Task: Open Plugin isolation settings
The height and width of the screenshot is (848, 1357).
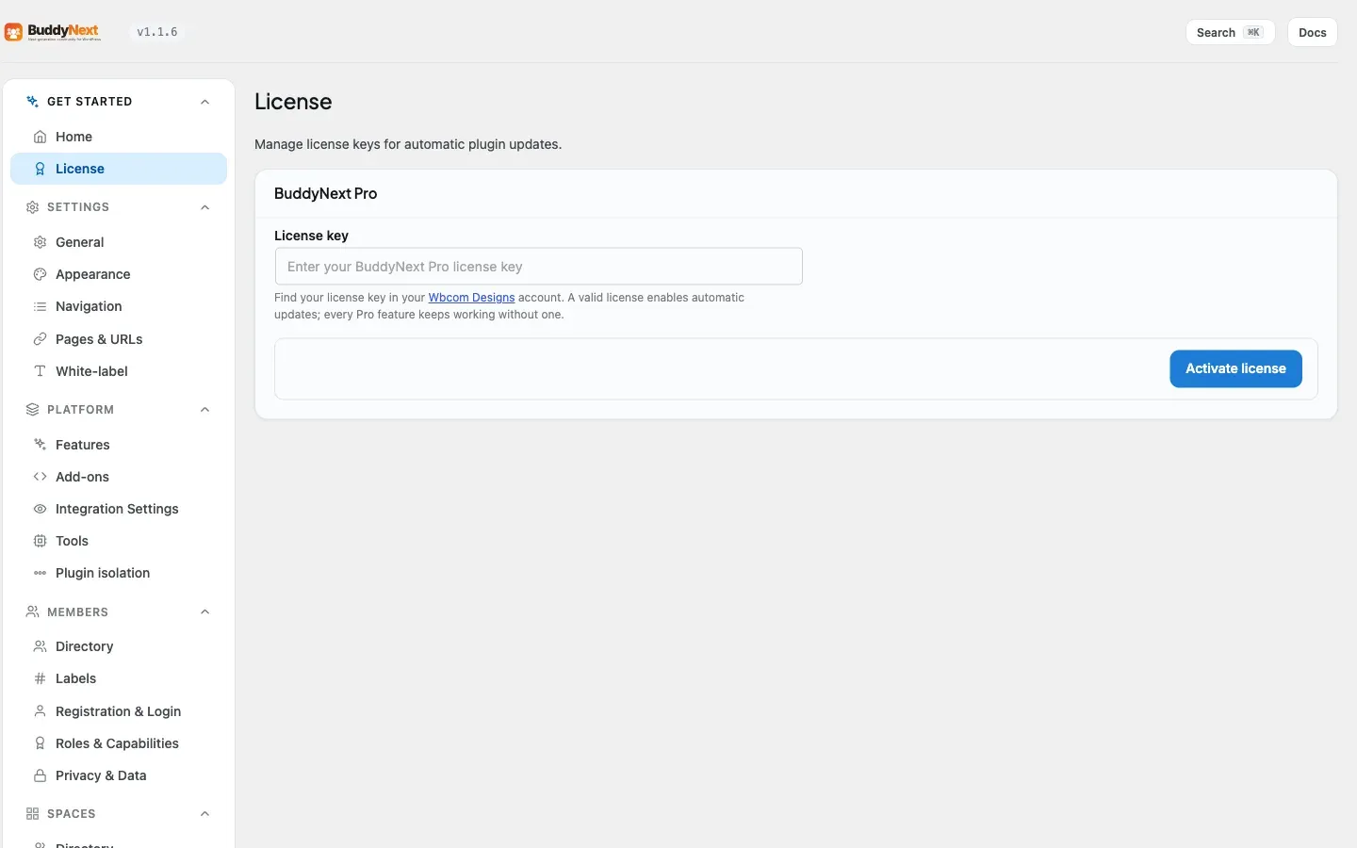Action: pos(119,573)
